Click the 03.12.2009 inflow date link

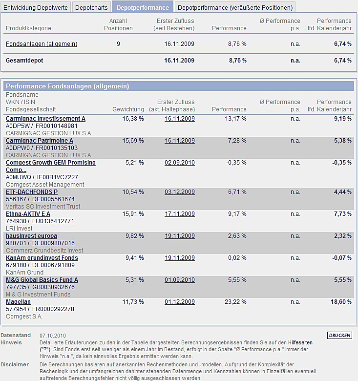[180, 192]
